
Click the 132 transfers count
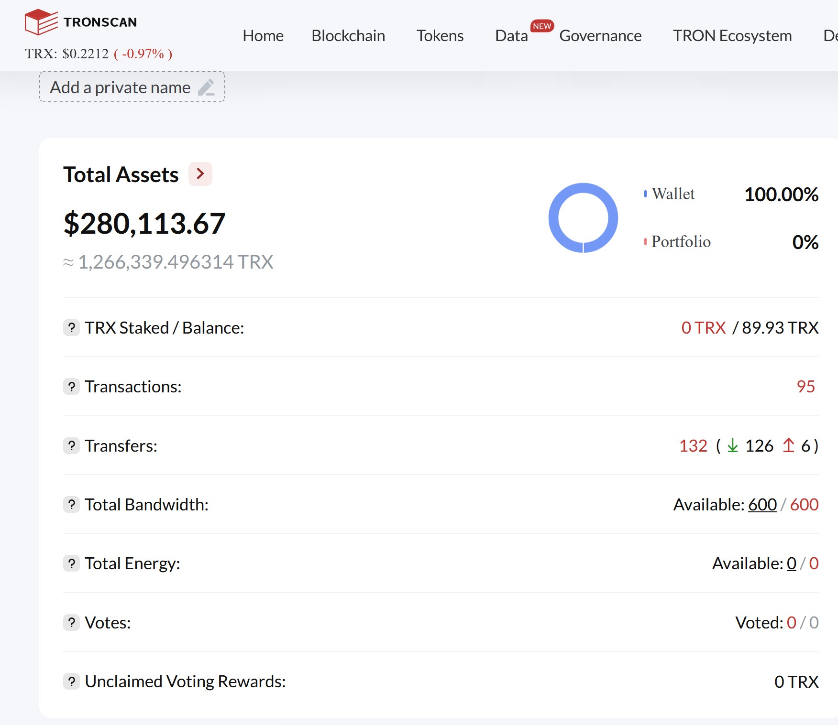(693, 446)
